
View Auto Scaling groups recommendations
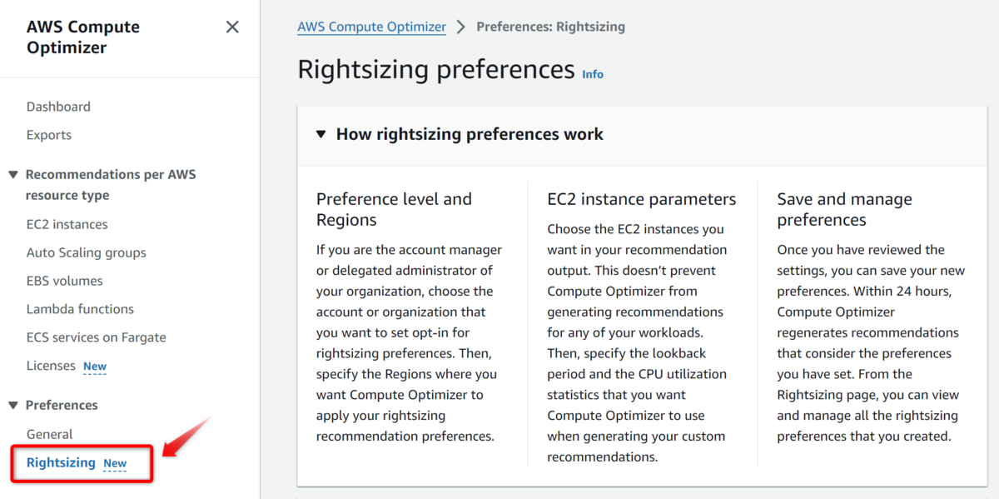click(x=86, y=252)
